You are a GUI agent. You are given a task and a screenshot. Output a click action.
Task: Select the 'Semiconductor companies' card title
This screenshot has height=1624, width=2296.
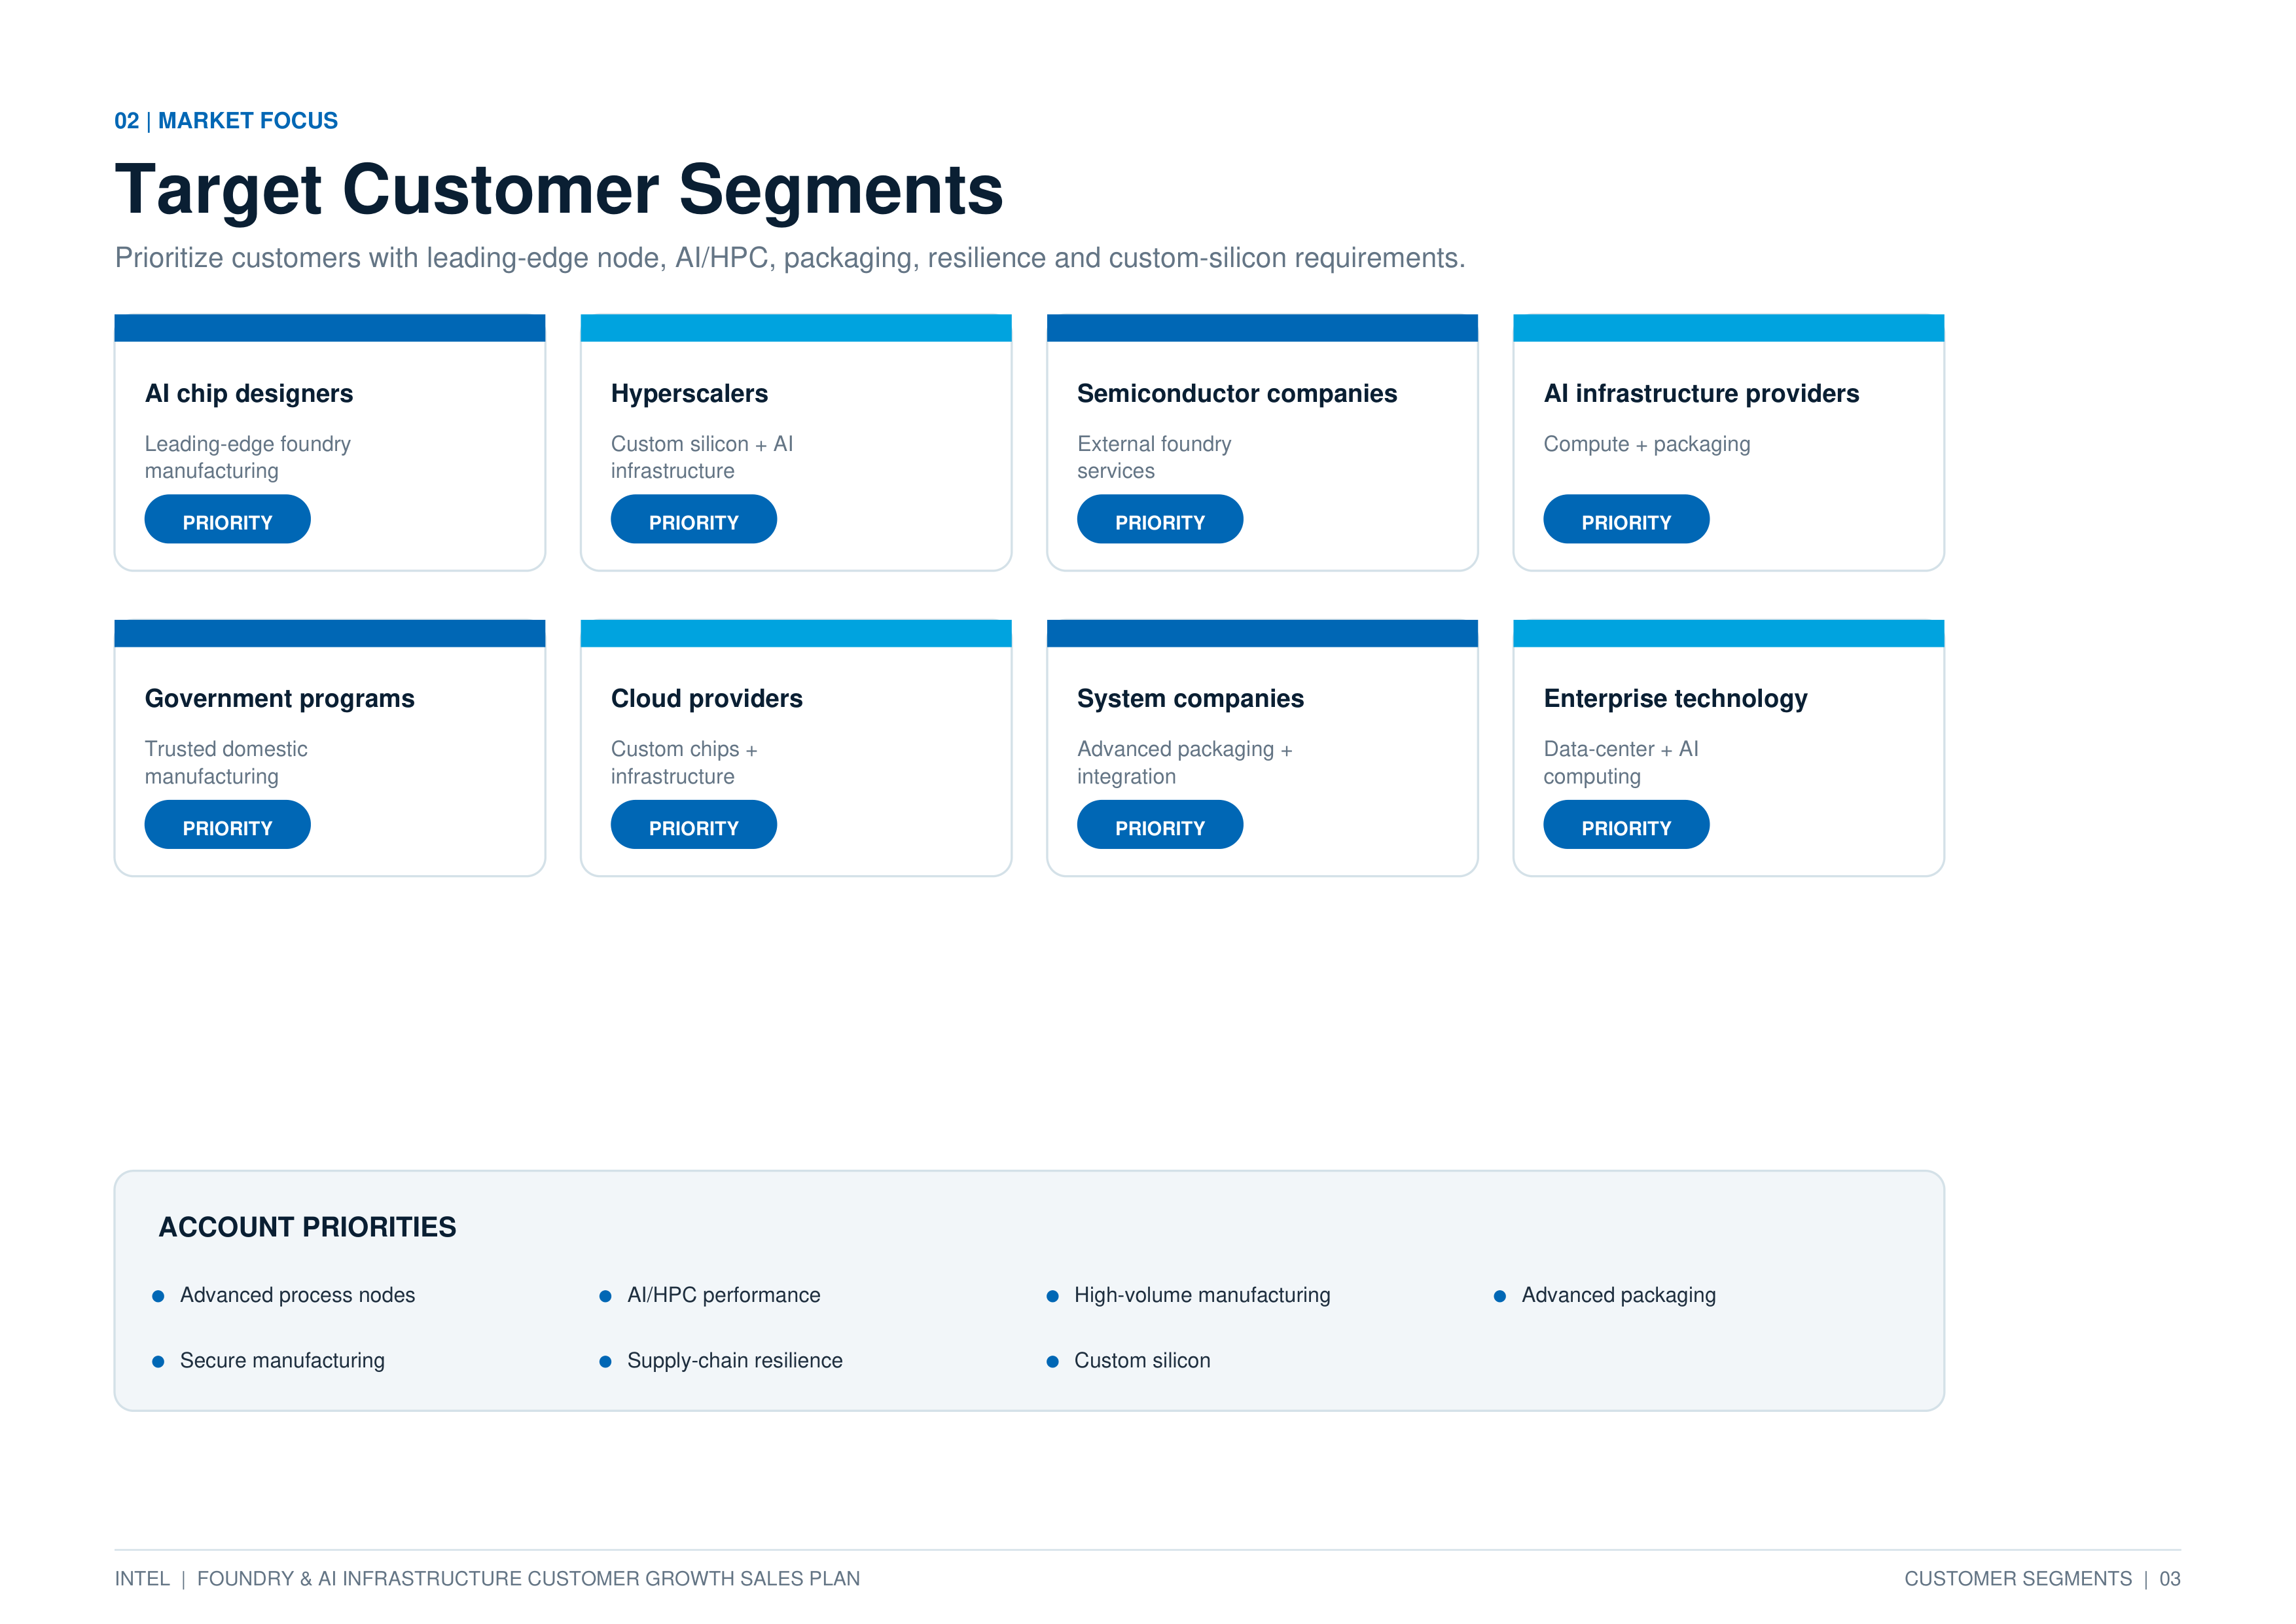coord(1237,394)
